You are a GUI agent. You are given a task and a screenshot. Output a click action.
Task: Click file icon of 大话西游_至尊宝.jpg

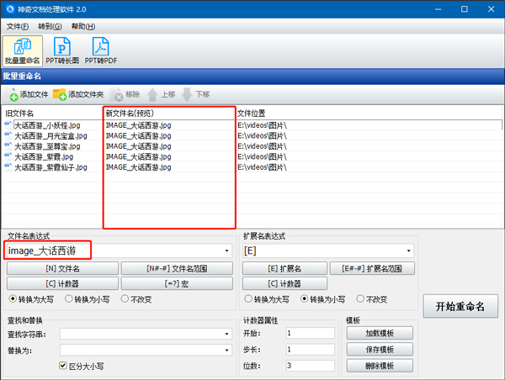[x=8, y=146]
